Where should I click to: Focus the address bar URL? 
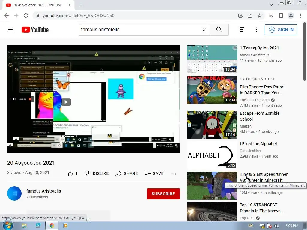[x=78, y=16]
